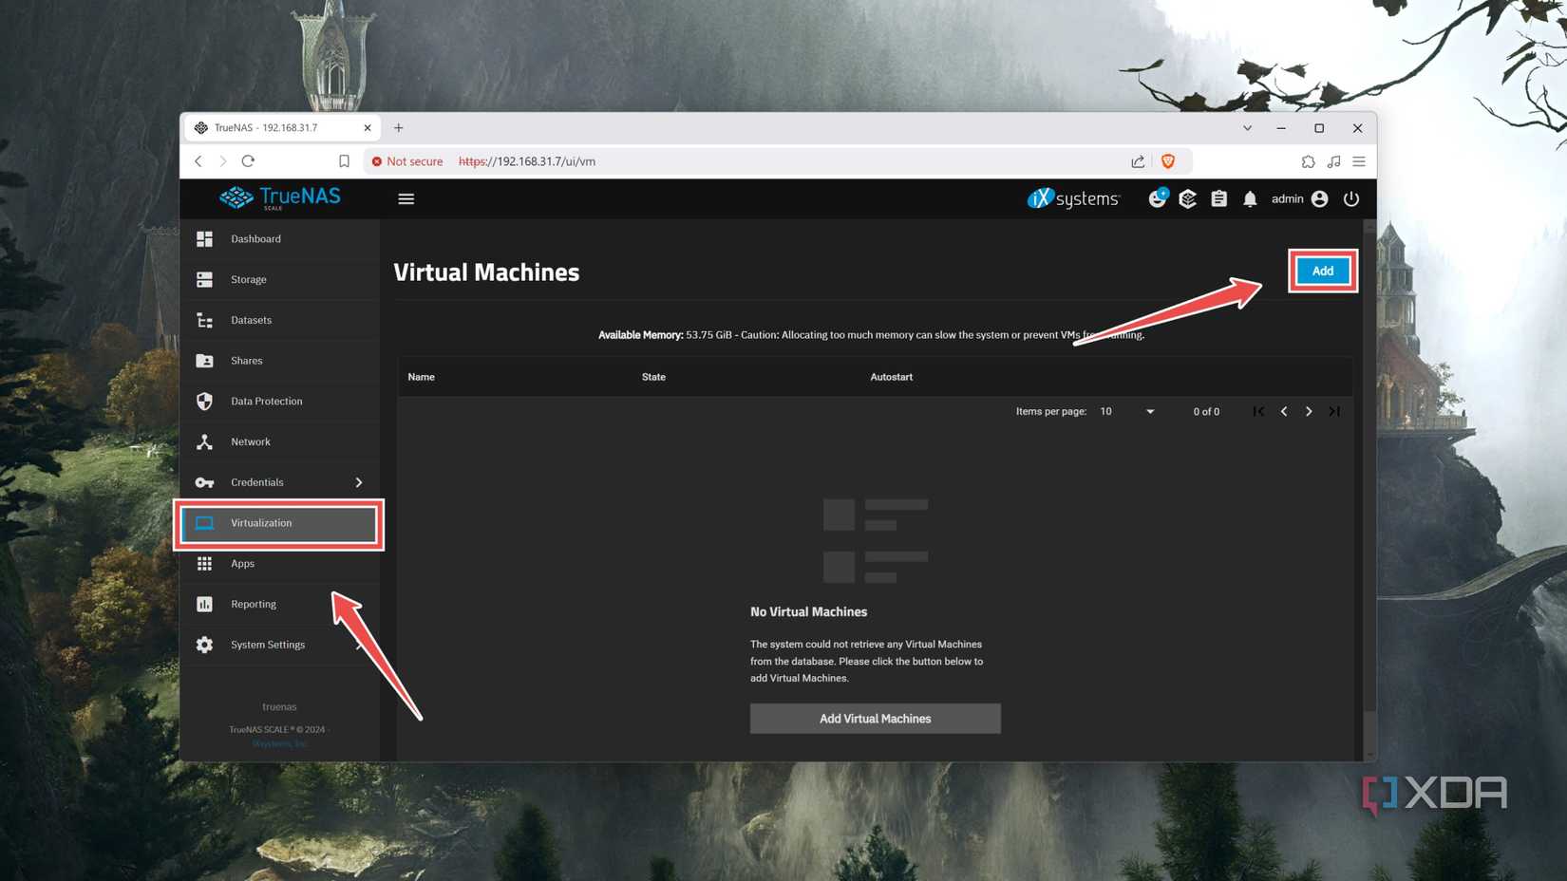Open System Settings in the sidebar
Screen dimensions: 1567x881
pyautogui.click(x=279, y=645)
